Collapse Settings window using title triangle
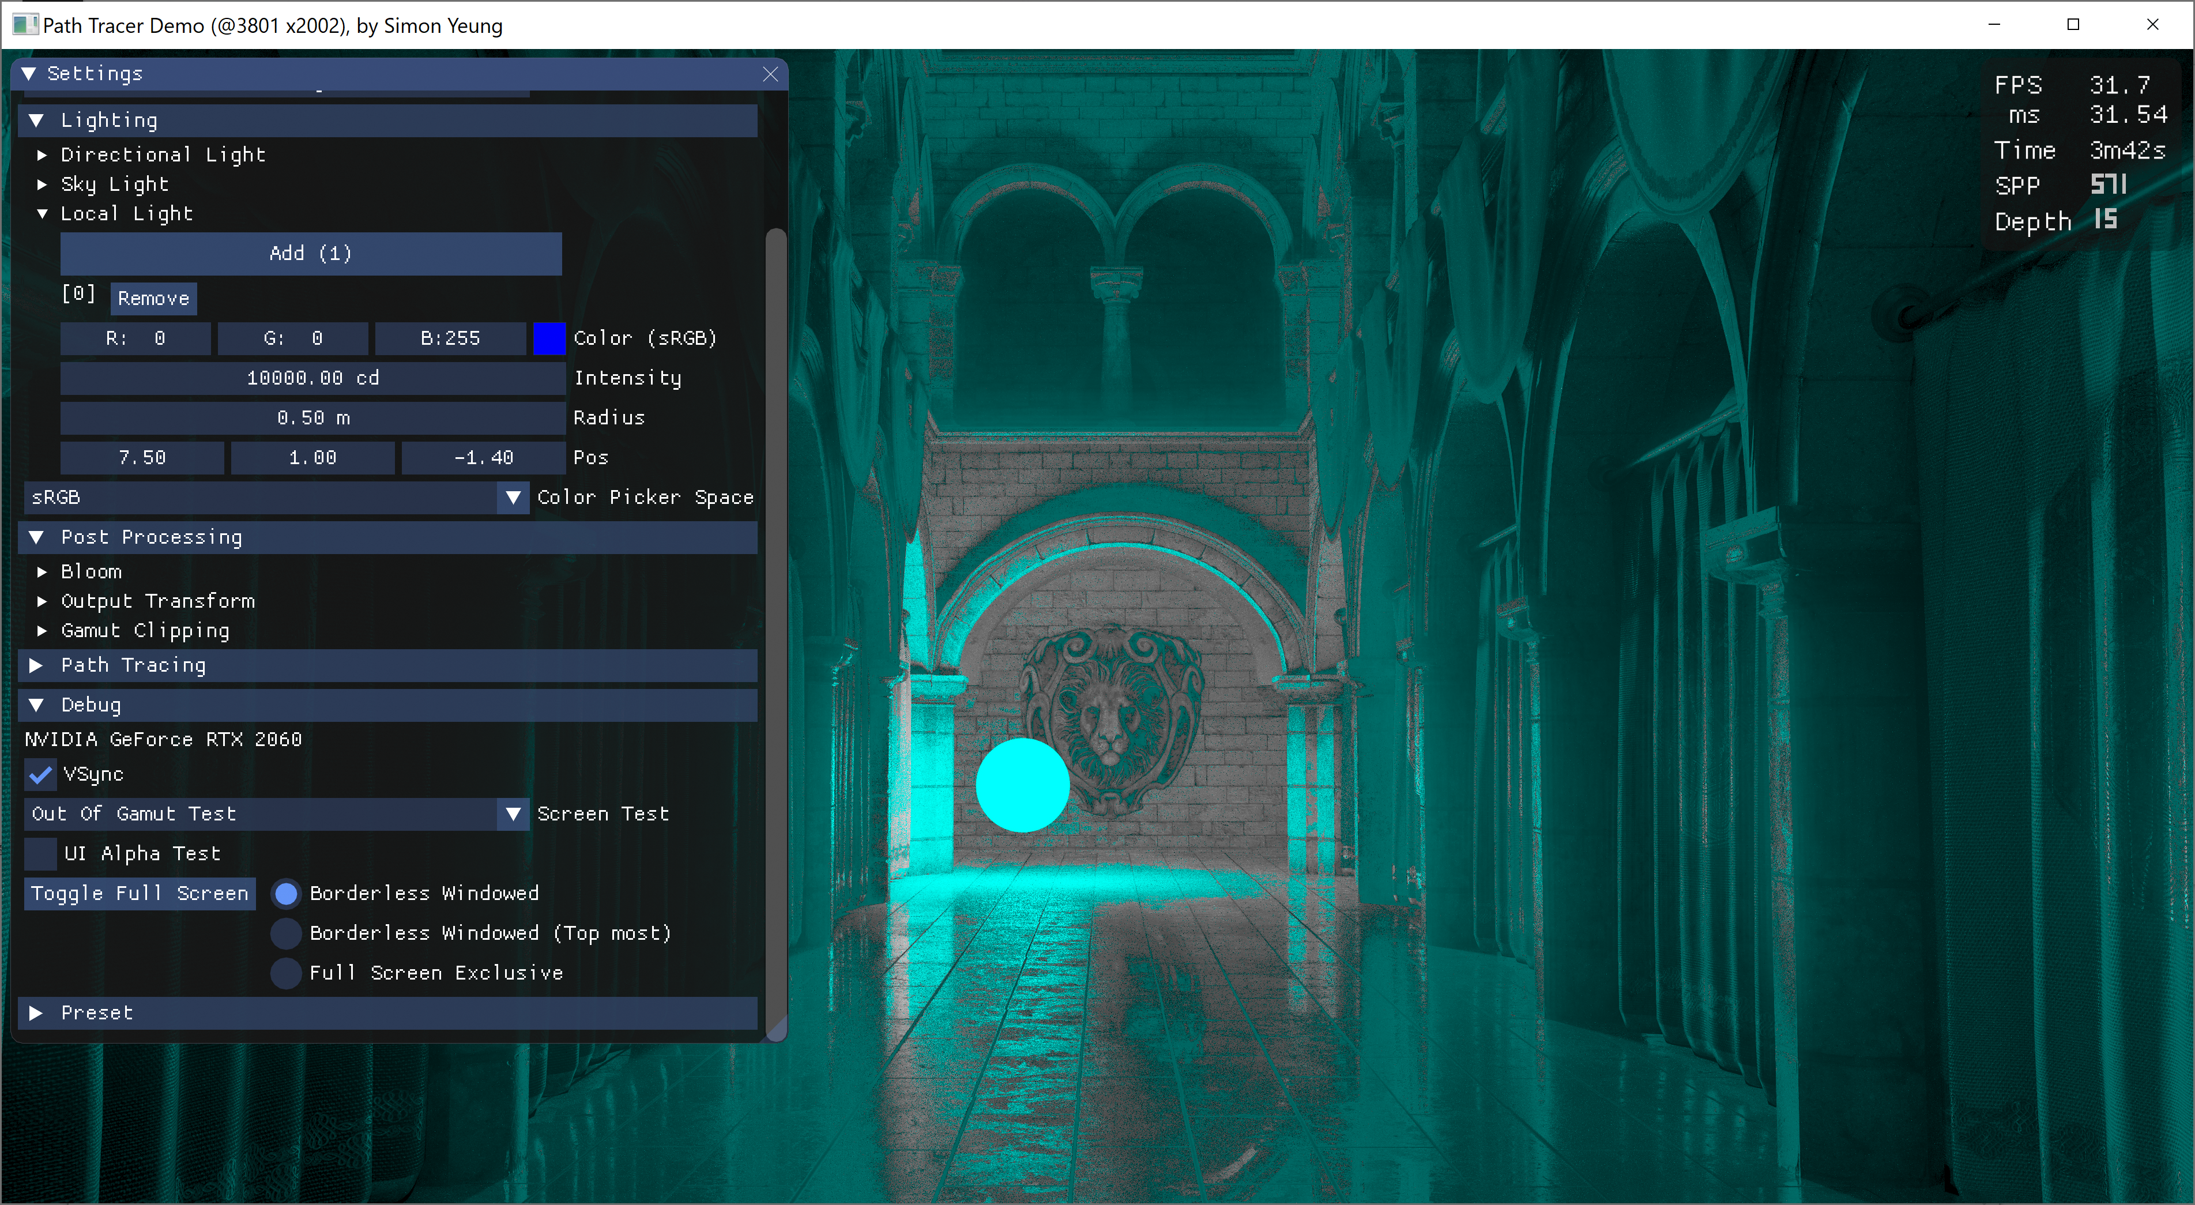This screenshot has width=2195, height=1205. 29,74
